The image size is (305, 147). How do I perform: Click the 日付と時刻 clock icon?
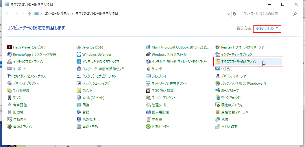(218, 127)
